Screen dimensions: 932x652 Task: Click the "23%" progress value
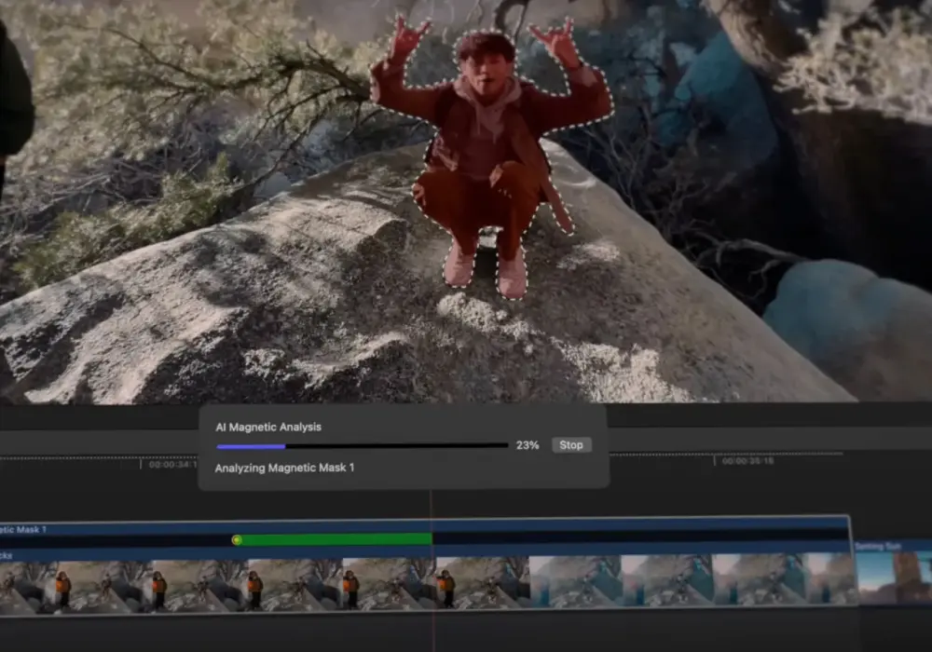tap(528, 445)
